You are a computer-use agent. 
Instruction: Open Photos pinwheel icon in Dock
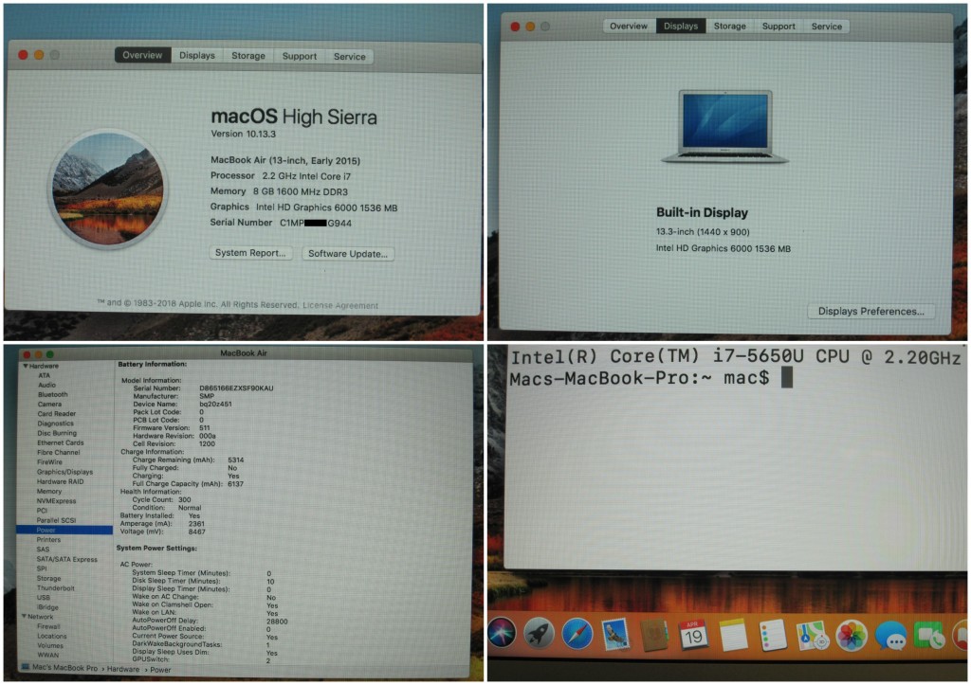click(852, 636)
